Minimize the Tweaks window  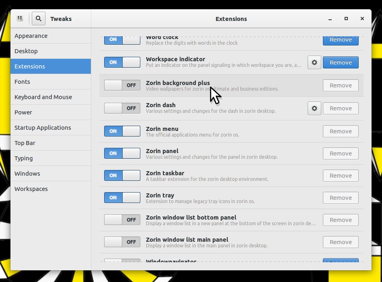coord(330,19)
